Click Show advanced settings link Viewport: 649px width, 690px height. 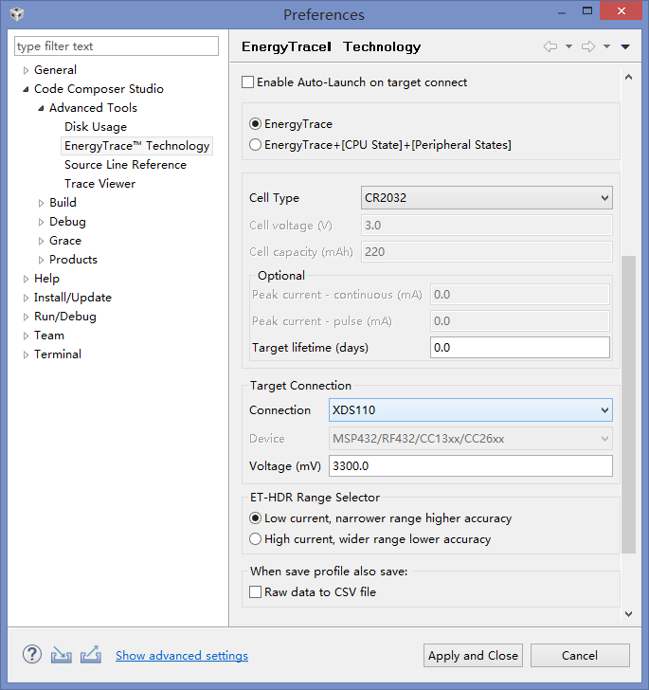point(182,655)
